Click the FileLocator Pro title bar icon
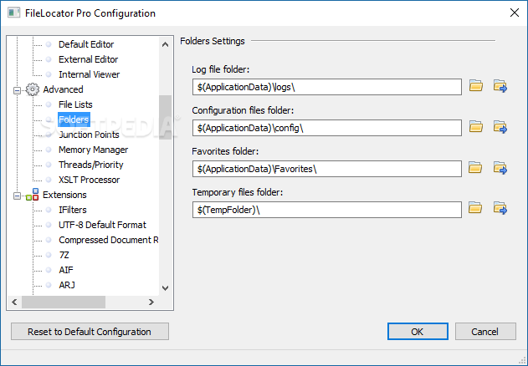 tap(13, 13)
